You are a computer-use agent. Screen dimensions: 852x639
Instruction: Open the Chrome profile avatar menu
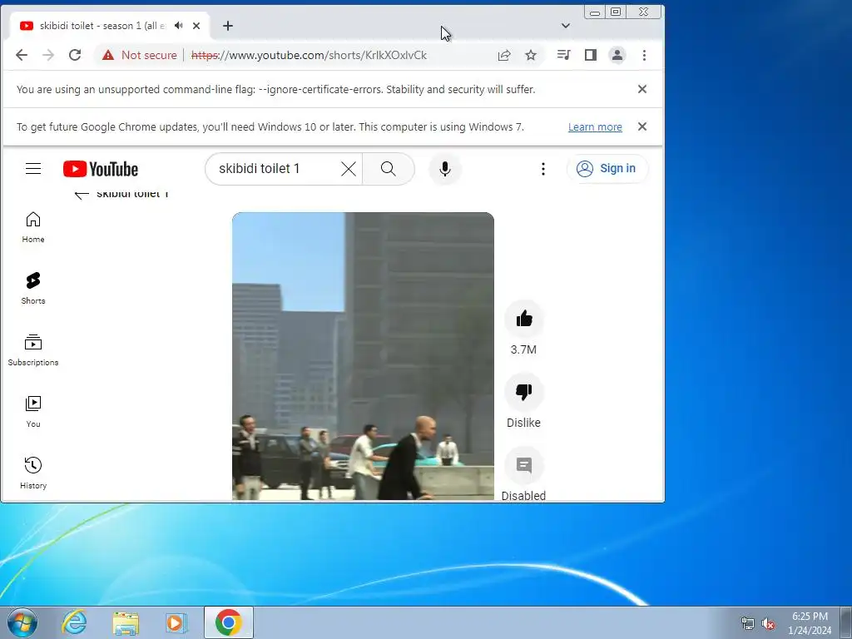(617, 55)
